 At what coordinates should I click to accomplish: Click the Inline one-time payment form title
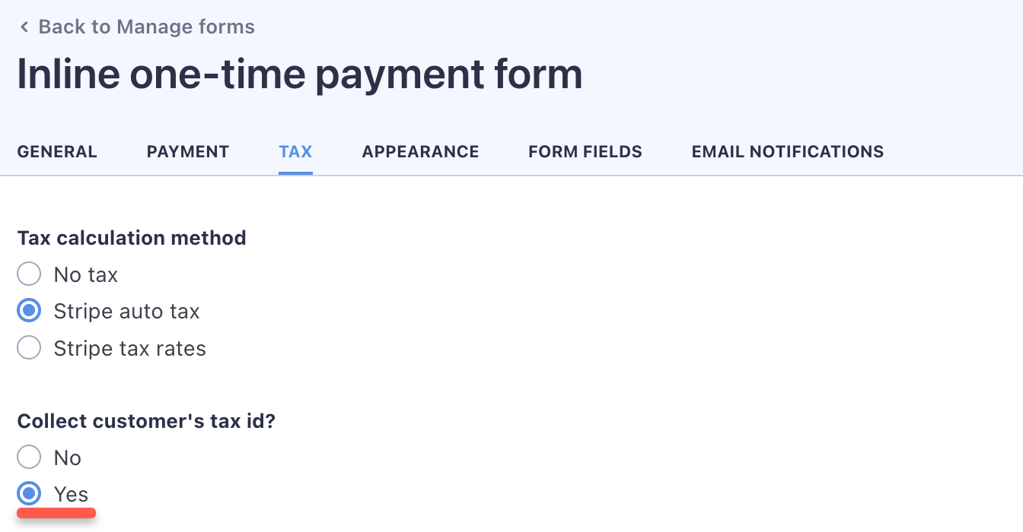300,74
